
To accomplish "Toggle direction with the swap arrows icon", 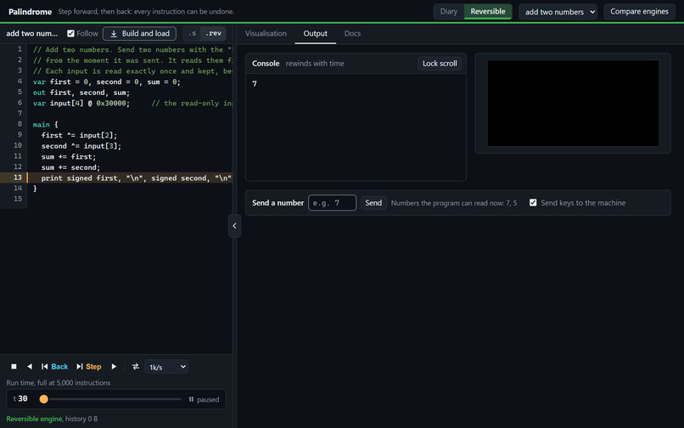I will (x=136, y=366).
